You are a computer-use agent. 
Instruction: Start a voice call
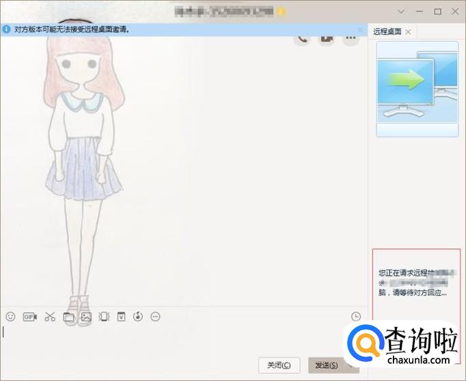302,39
